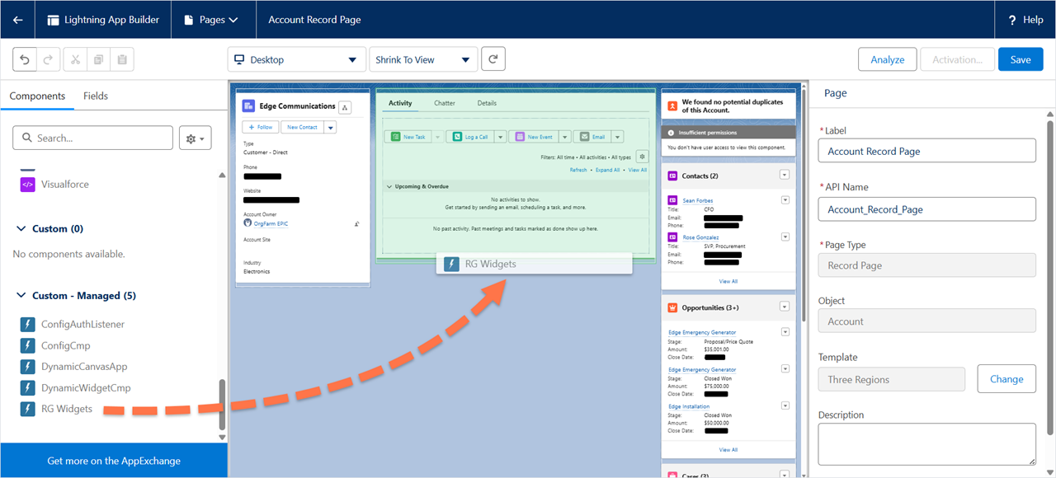Collapse the Upcoming & Overdue section
The image size is (1056, 478).
389,187
